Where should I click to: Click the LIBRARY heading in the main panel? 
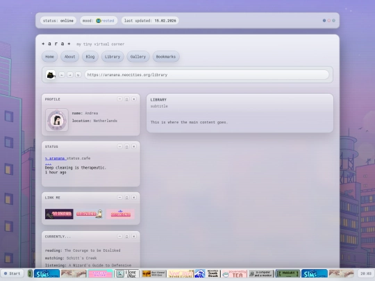(x=158, y=100)
